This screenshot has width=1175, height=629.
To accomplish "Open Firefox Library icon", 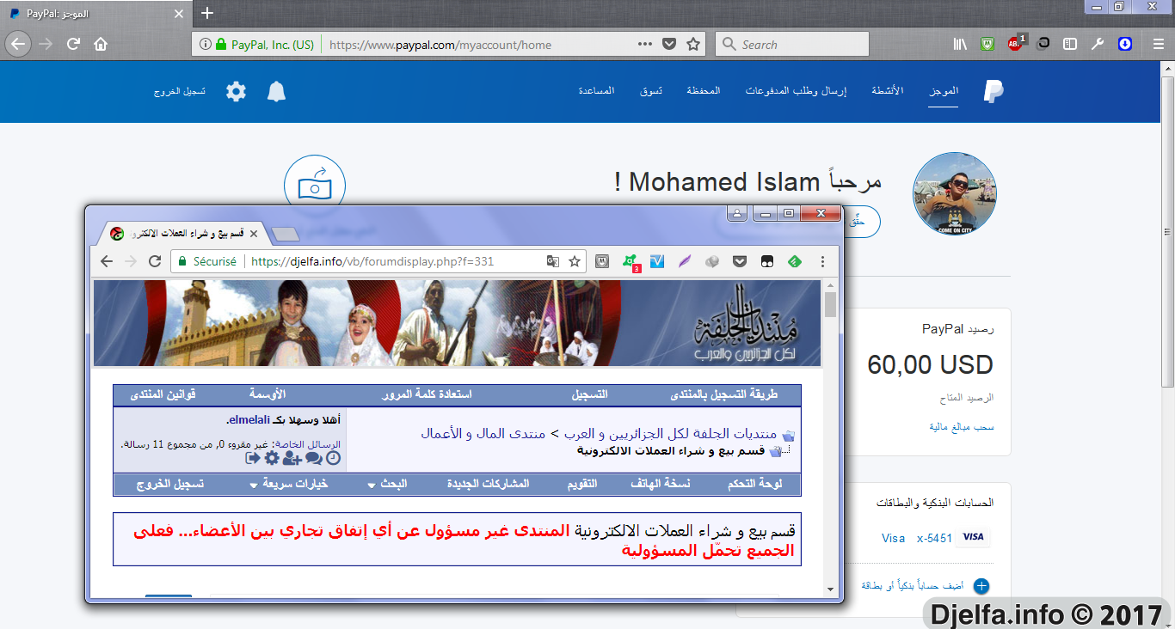I will pyautogui.click(x=961, y=45).
